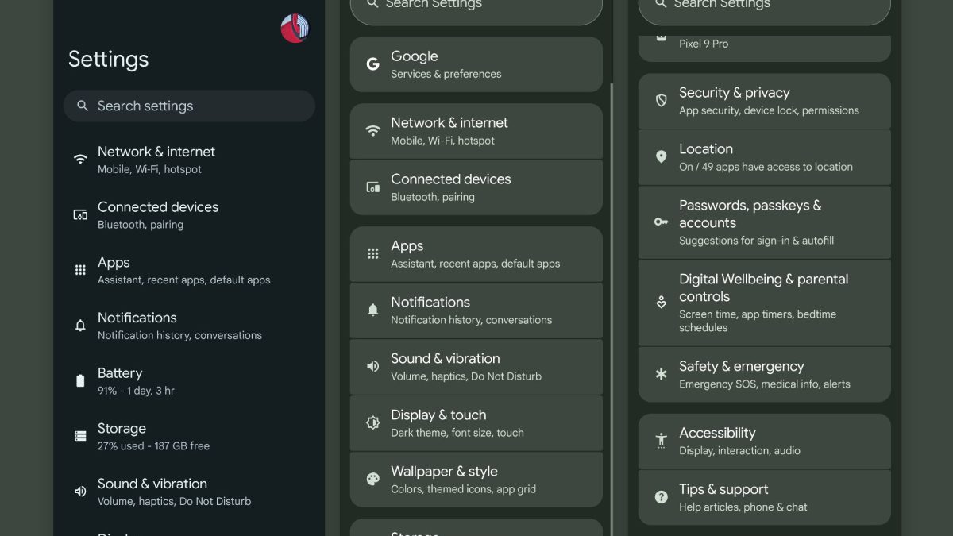Screen dimensions: 953x536
Task: Click the 'Search settings' field under Settings title
Action: (189, 106)
